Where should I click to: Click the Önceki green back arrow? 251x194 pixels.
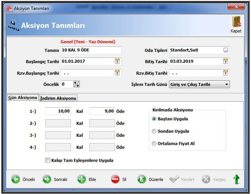click(15, 179)
